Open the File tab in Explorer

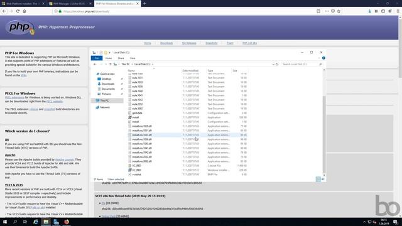(x=97, y=58)
